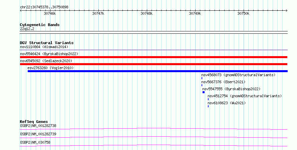Click the 30748k ruler tick label
Viewport: 297px width, 150px height.
(146, 13)
